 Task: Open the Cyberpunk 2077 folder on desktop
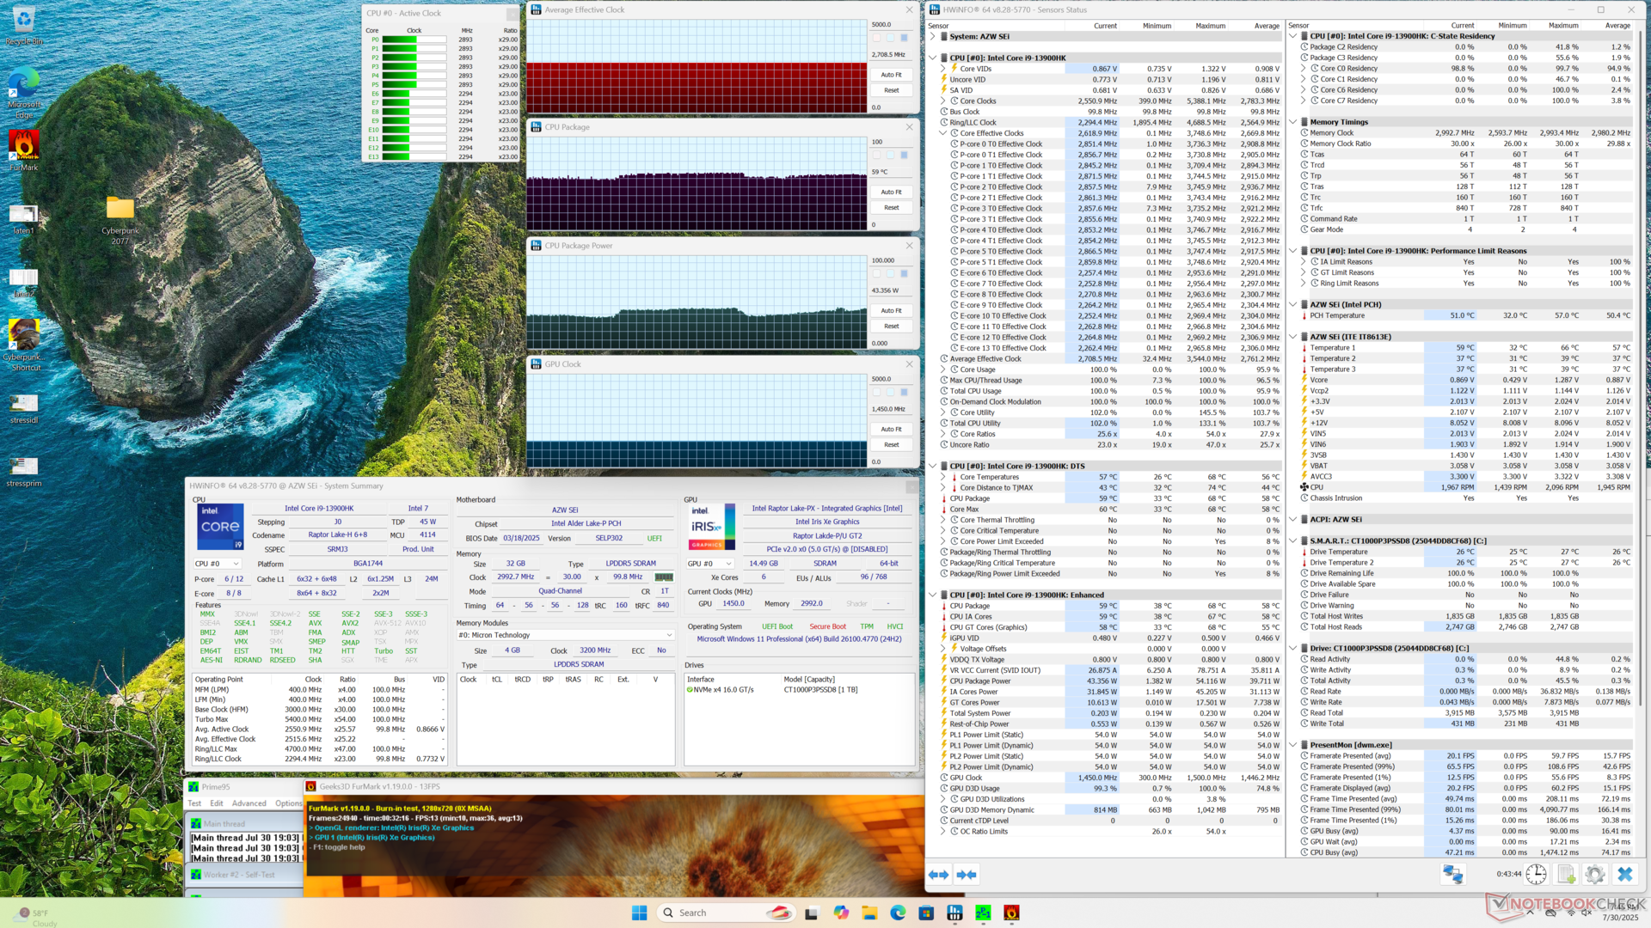point(120,220)
